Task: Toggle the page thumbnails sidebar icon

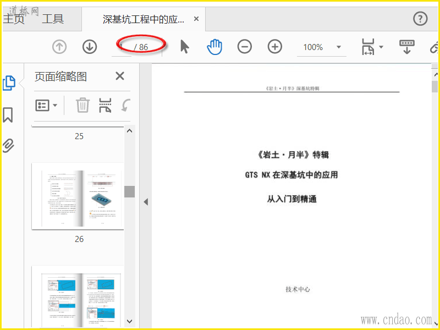Action: [9, 83]
